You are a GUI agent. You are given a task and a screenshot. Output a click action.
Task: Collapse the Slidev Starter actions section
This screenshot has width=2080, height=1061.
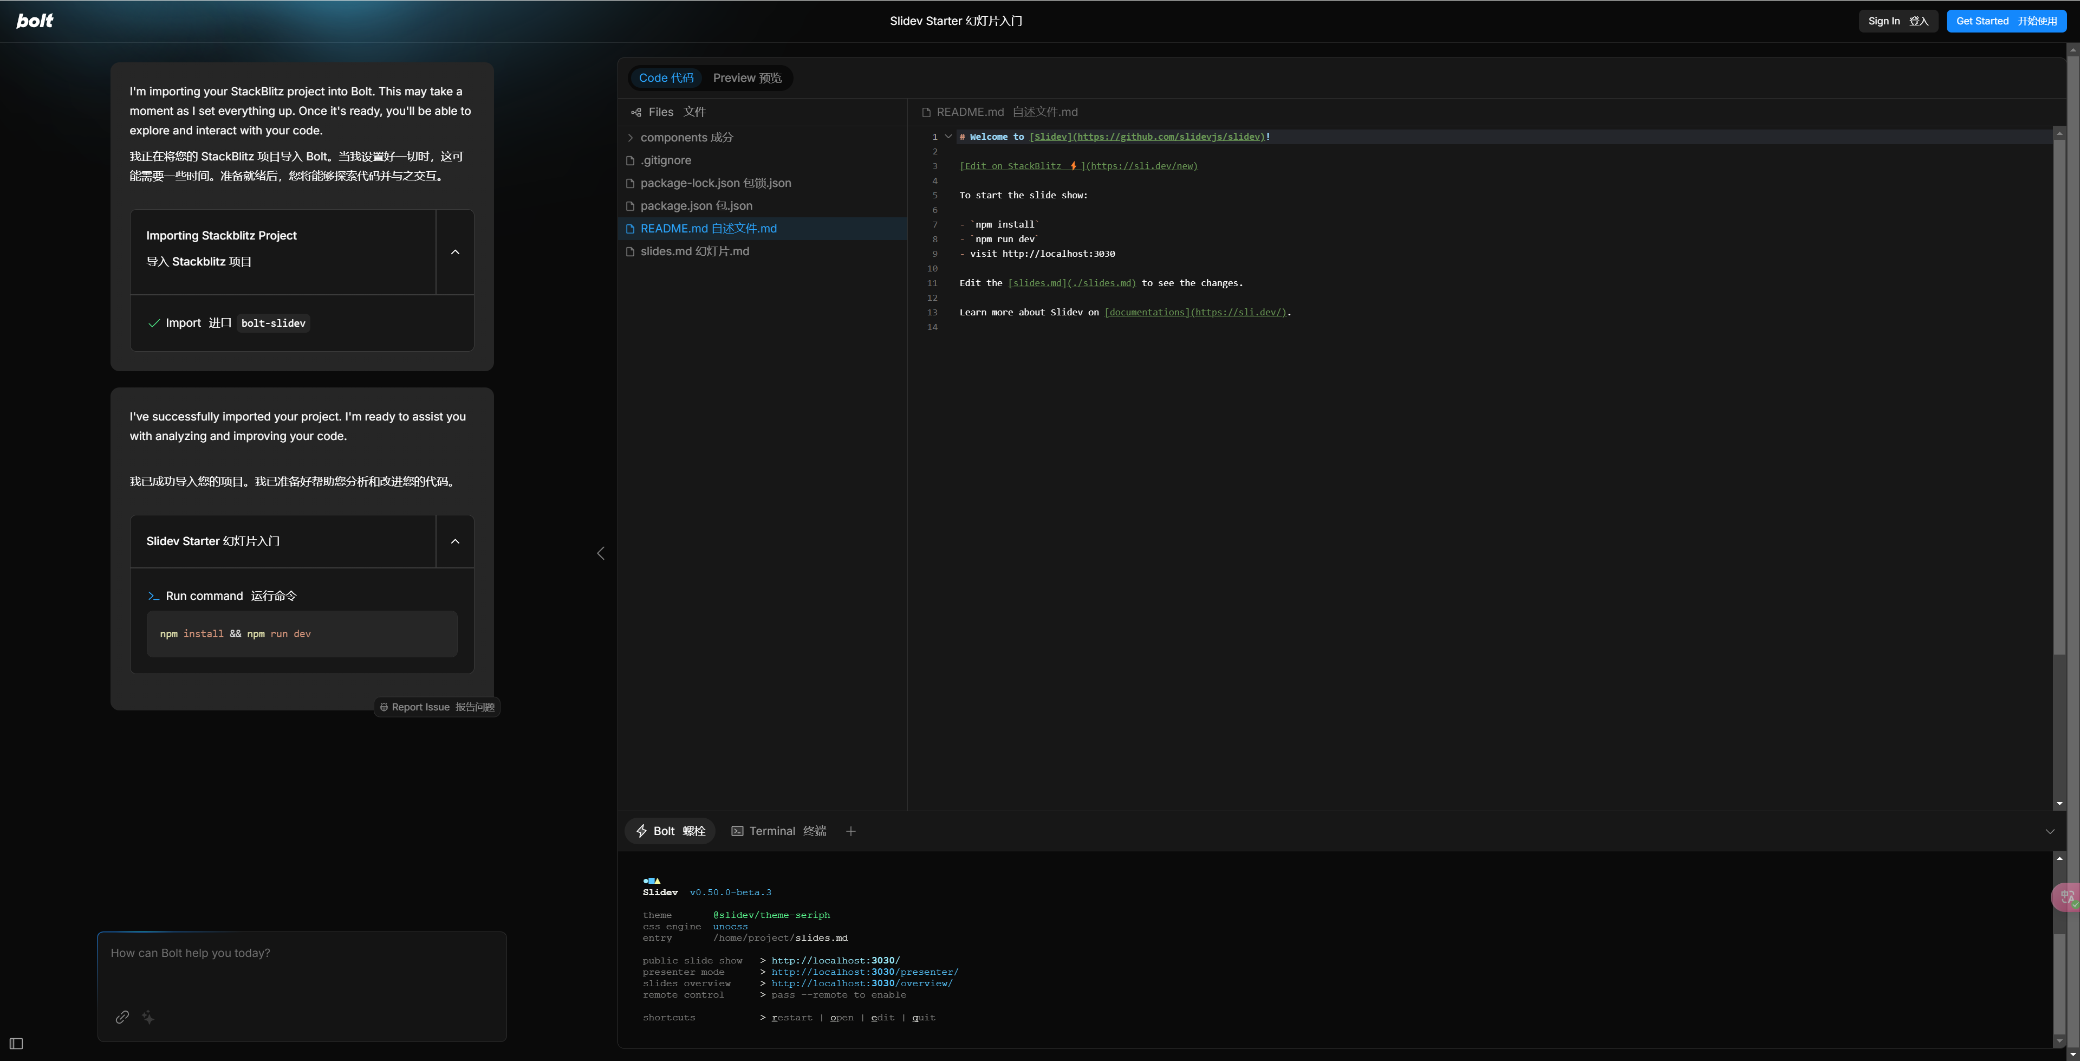pyautogui.click(x=456, y=541)
